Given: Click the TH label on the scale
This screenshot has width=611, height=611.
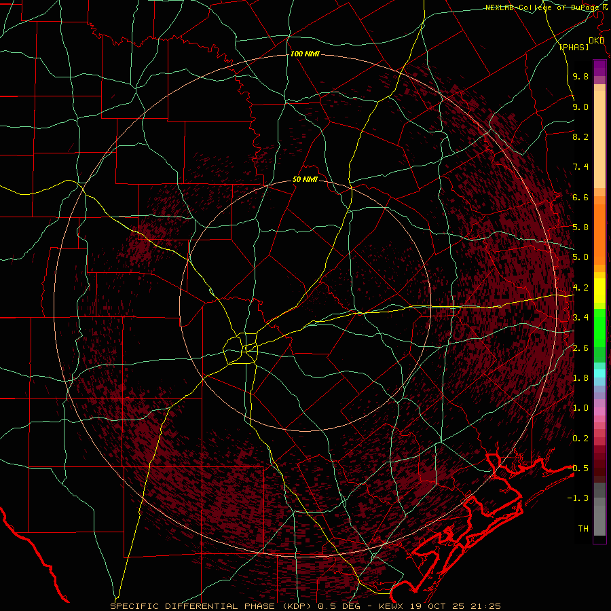Looking at the screenshot, I should pos(583,529).
